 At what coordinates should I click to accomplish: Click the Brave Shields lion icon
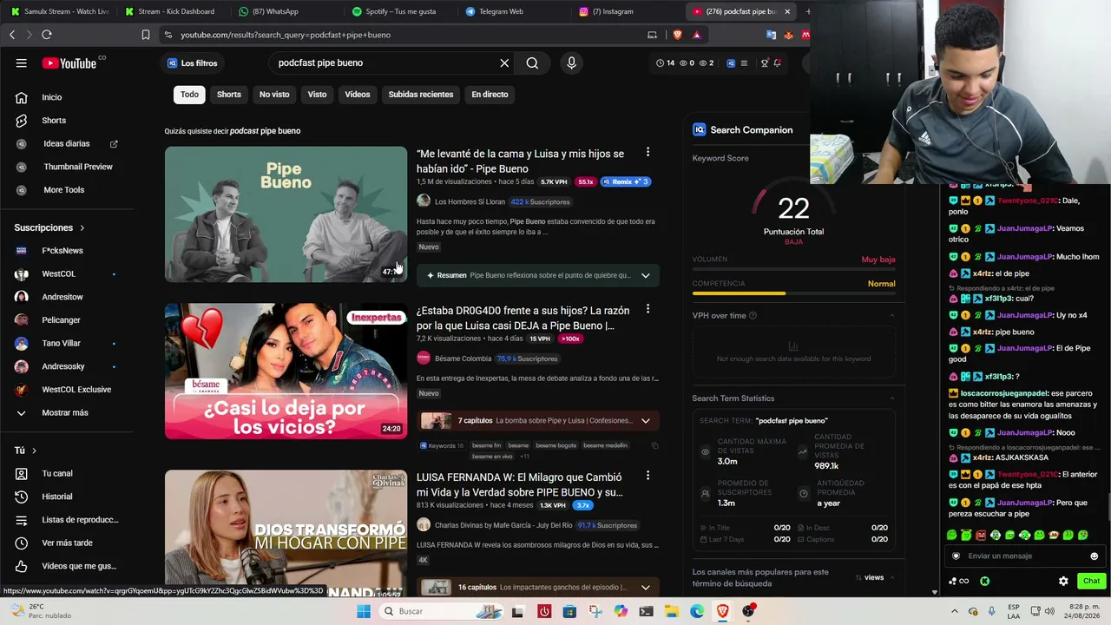pos(677,35)
